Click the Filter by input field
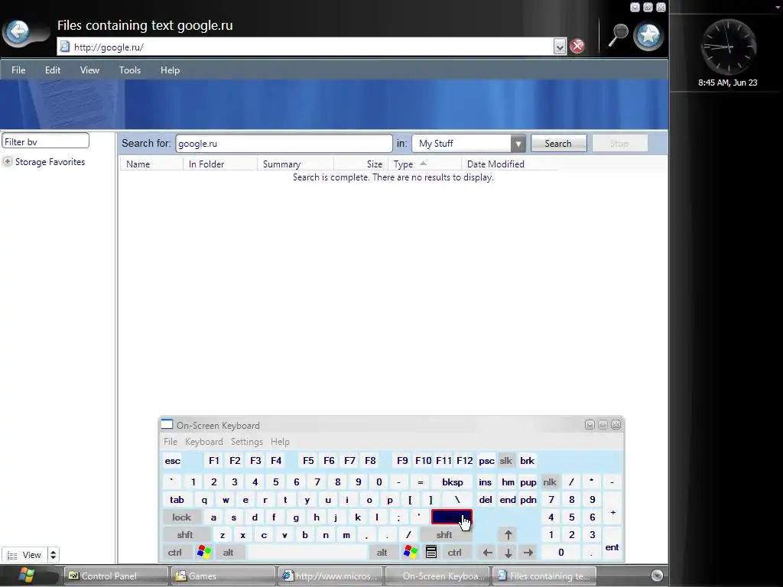Screen dimensions: 783x587 (x=45, y=141)
